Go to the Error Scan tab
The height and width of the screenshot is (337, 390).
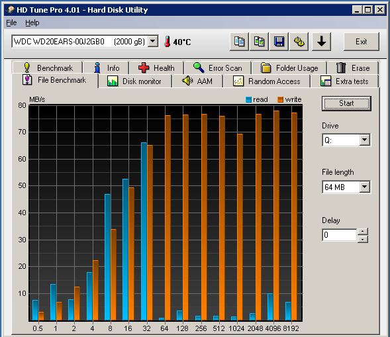coord(218,68)
